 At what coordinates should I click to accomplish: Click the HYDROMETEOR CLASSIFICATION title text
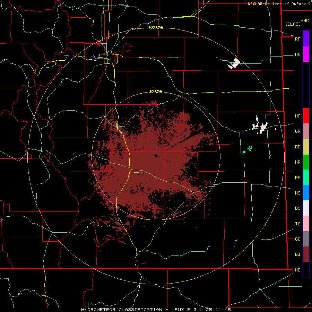pos(122,310)
